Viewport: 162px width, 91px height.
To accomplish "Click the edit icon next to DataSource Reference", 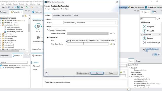I will click(x=114, y=33).
